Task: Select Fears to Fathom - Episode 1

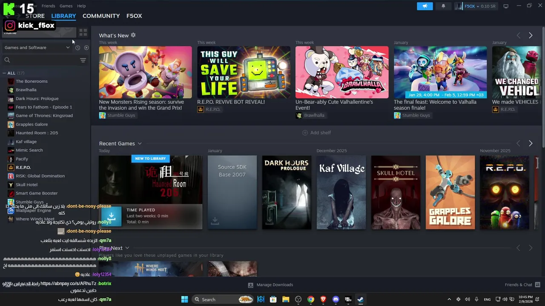Action: 44,107
